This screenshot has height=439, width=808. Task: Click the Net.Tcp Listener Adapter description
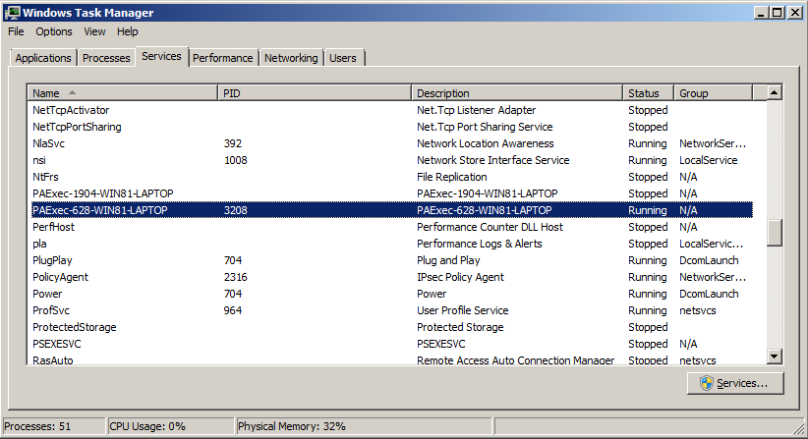click(476, 110)
